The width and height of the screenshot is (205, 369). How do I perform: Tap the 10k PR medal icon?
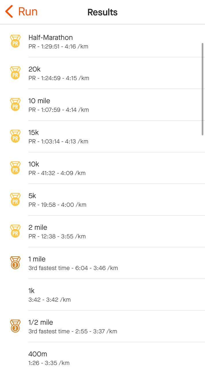tap(15, 168)
